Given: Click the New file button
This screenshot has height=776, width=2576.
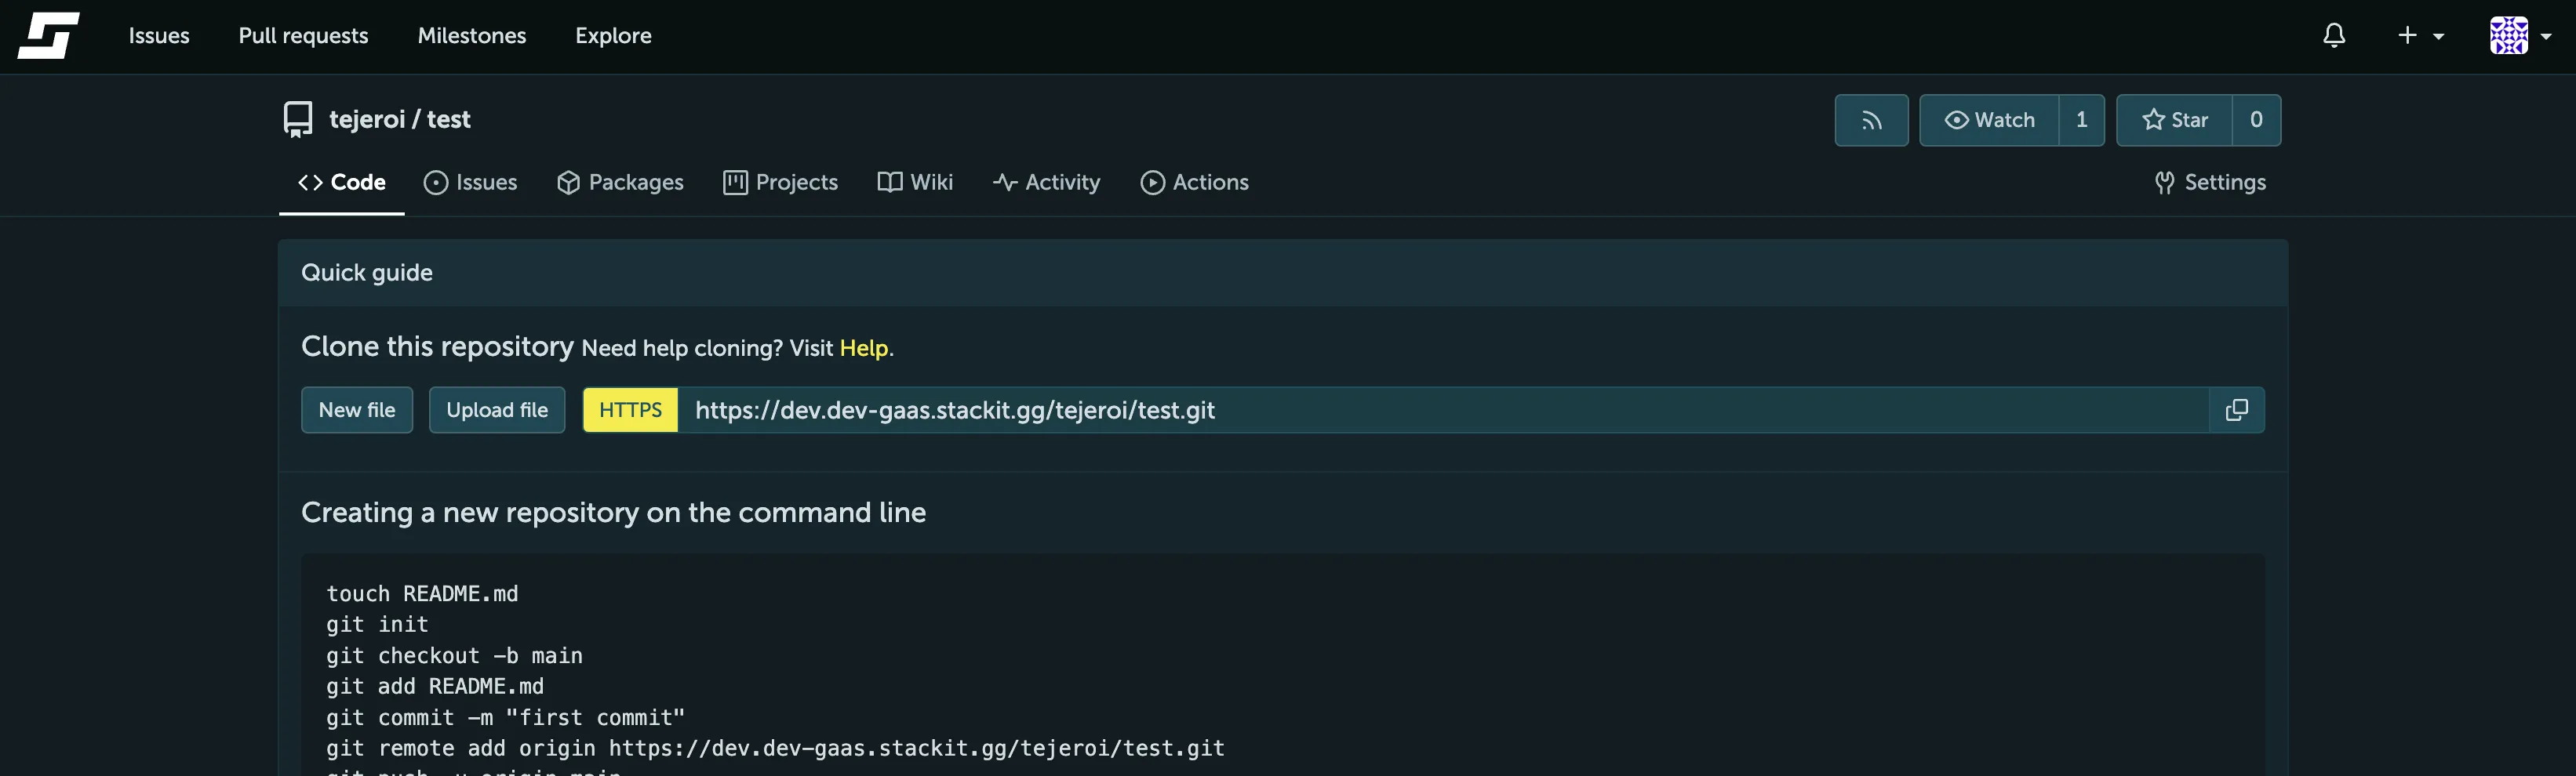Looking at the screenshot, I should point(357,411).
